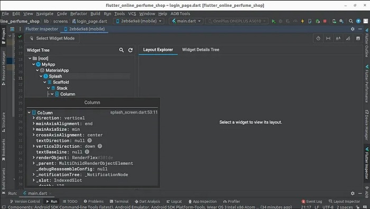
Task: Toggle Show Guidelines icon
Action: (328, 39)
